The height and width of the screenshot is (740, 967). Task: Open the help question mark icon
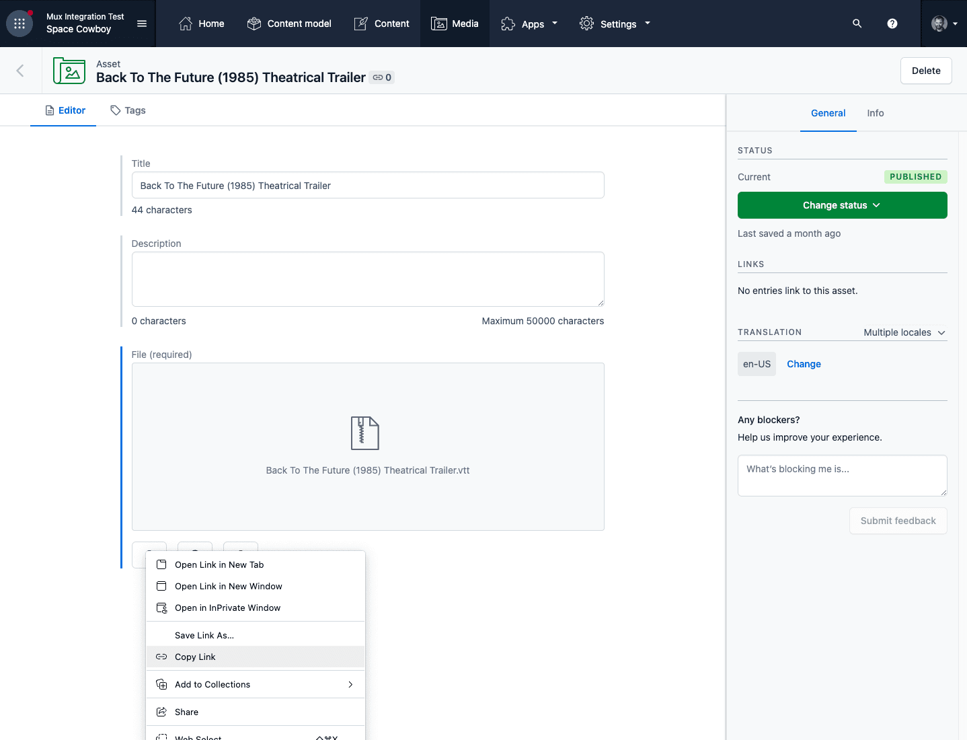pos(892,24)
